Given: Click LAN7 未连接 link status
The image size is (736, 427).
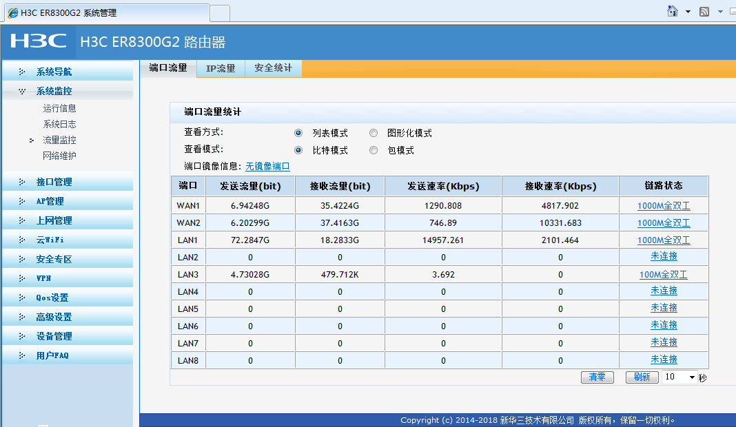Looking at the screenshot, I should click(664, 342).
